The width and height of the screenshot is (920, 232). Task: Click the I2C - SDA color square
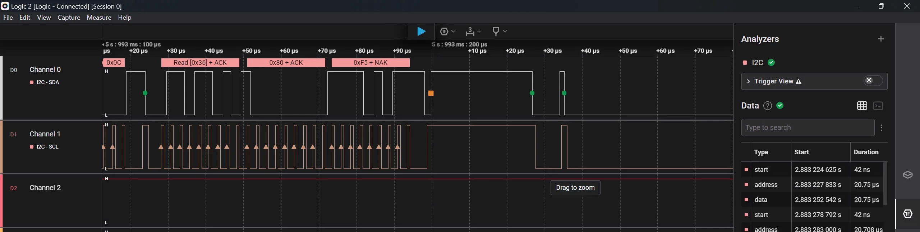pos(32,82)
